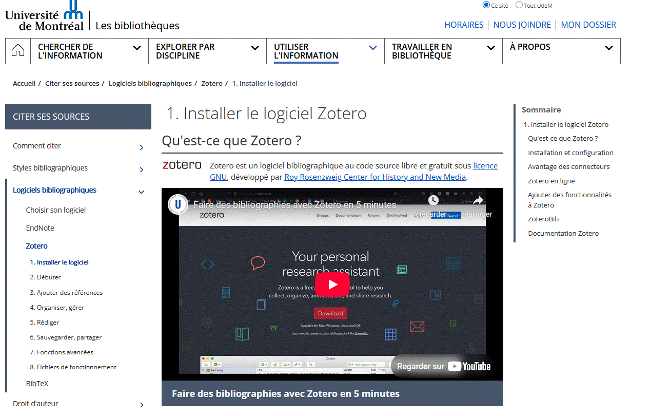Expand the Droit d'auteur sidebar chevron
This screenshot has height=416, width=651.
[142, 405]
